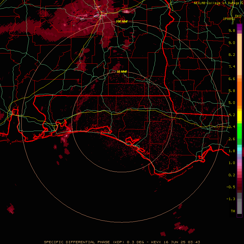Pick the orange segment of the color bar
The width and height of the screenshot is (244, 244).
click(239, 93)
